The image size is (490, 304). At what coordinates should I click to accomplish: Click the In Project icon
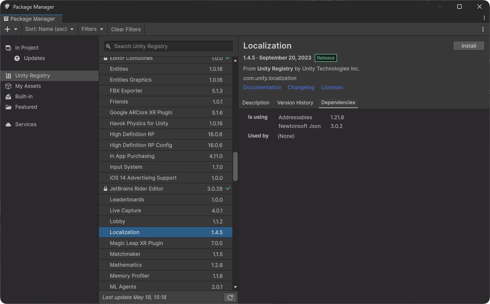click(8, 48)
